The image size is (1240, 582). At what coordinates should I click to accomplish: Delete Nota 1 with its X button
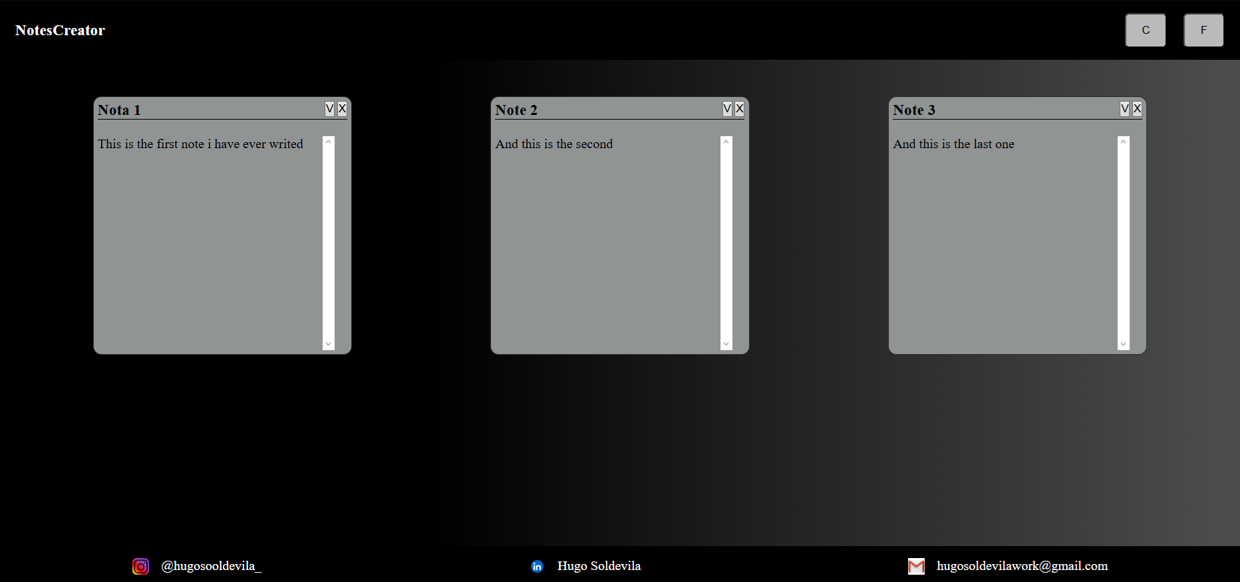point(342,109)
